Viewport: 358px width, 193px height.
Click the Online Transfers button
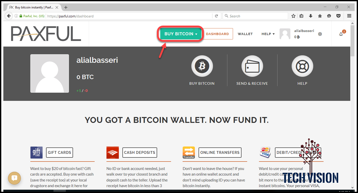[220, 153]
